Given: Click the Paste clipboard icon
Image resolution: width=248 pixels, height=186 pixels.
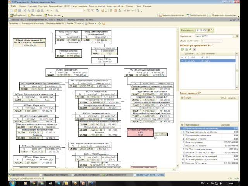Looking at the screenshot, I should coord(33,10).
